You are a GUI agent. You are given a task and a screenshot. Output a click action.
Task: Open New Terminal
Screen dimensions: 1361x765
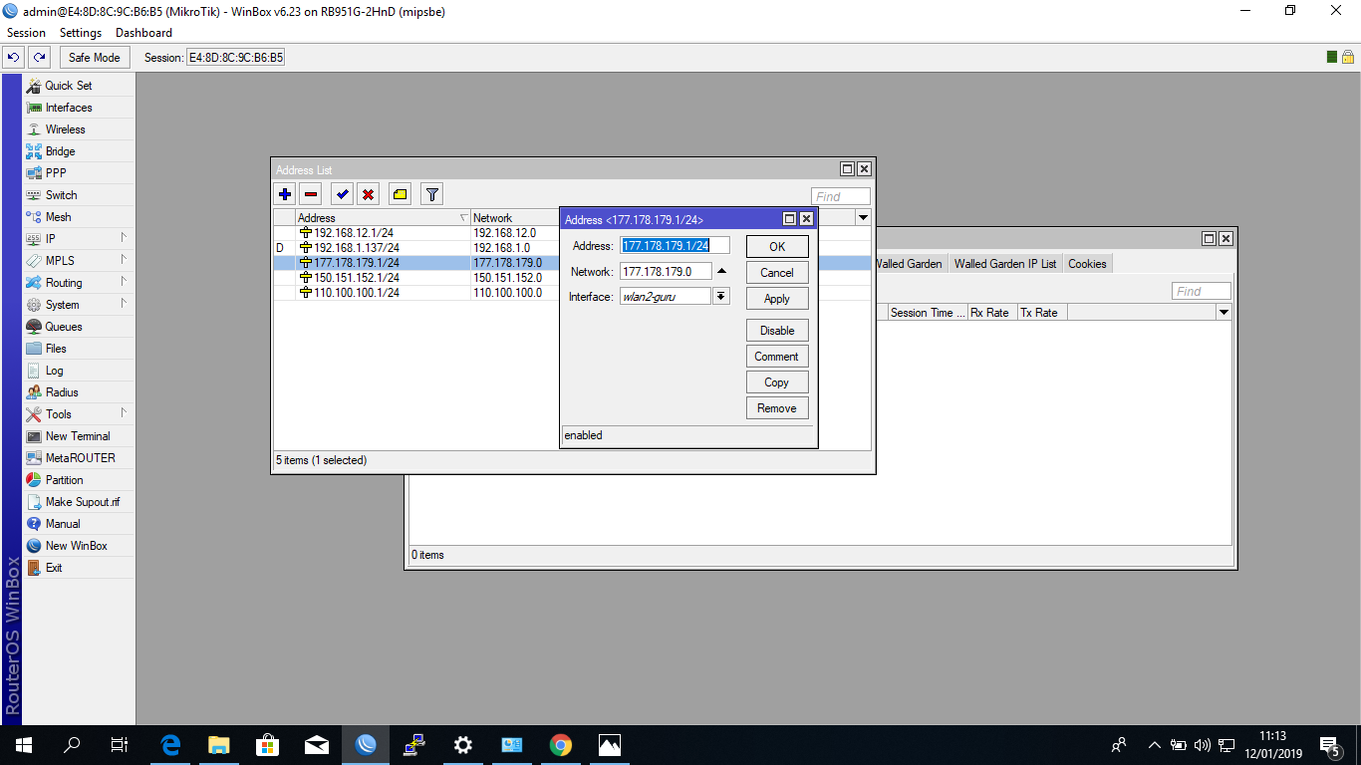tap(79, 436)
